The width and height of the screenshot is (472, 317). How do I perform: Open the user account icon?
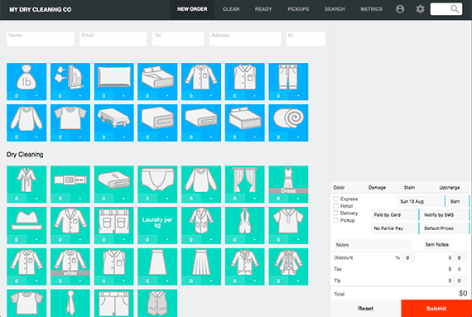(x=400, y=9)
